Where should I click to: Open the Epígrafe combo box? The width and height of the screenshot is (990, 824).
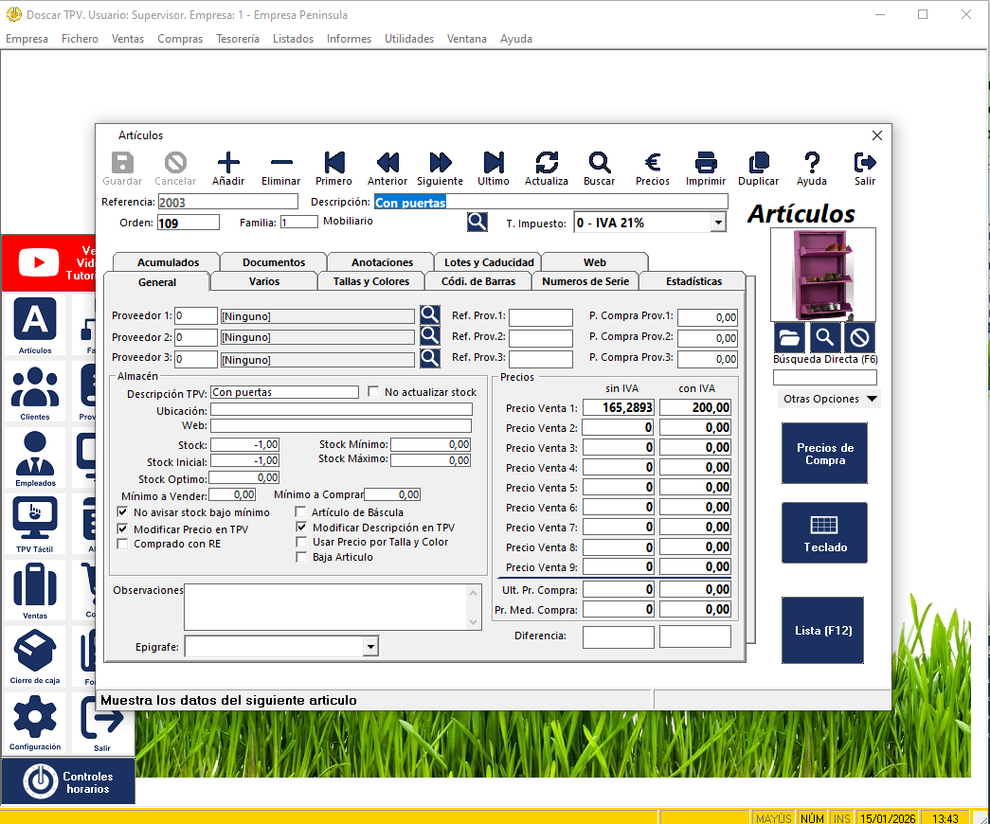tap(370, 647)
